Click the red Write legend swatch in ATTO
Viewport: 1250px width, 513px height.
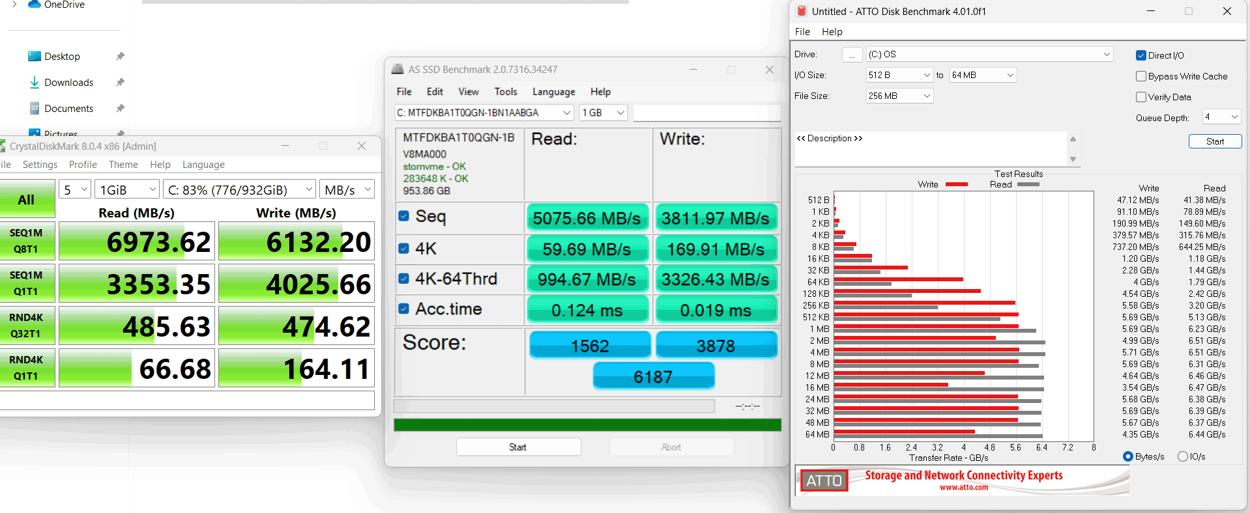click(957, 184)
